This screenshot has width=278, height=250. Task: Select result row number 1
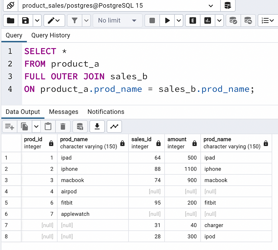(11, 158)
